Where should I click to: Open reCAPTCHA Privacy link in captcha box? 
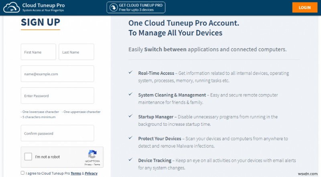pyautogui.click(x=88, y=165)
